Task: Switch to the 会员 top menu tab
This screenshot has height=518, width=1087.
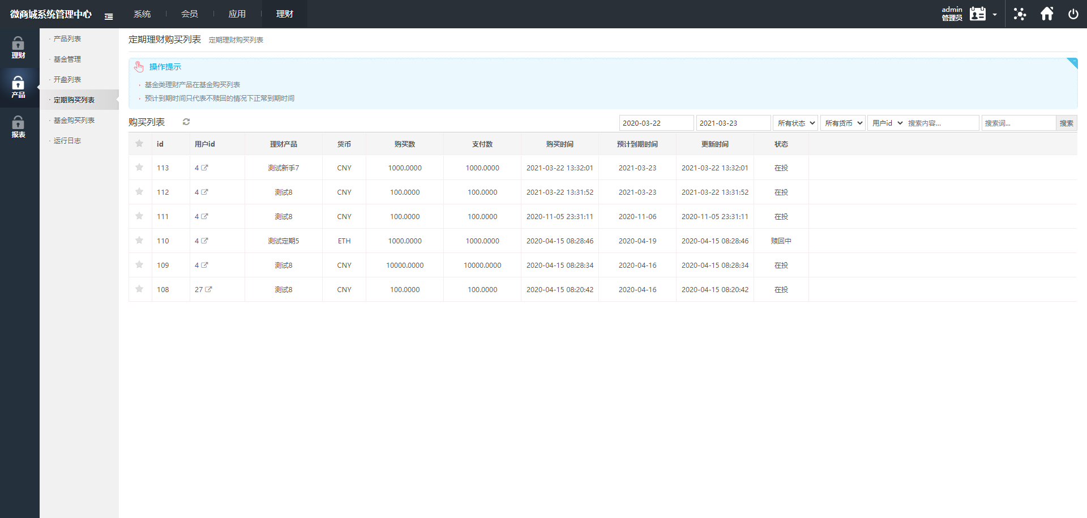Action: [189, 14]
